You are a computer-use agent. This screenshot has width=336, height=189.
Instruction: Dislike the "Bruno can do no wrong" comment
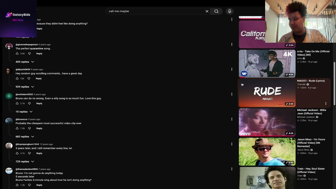29,103
